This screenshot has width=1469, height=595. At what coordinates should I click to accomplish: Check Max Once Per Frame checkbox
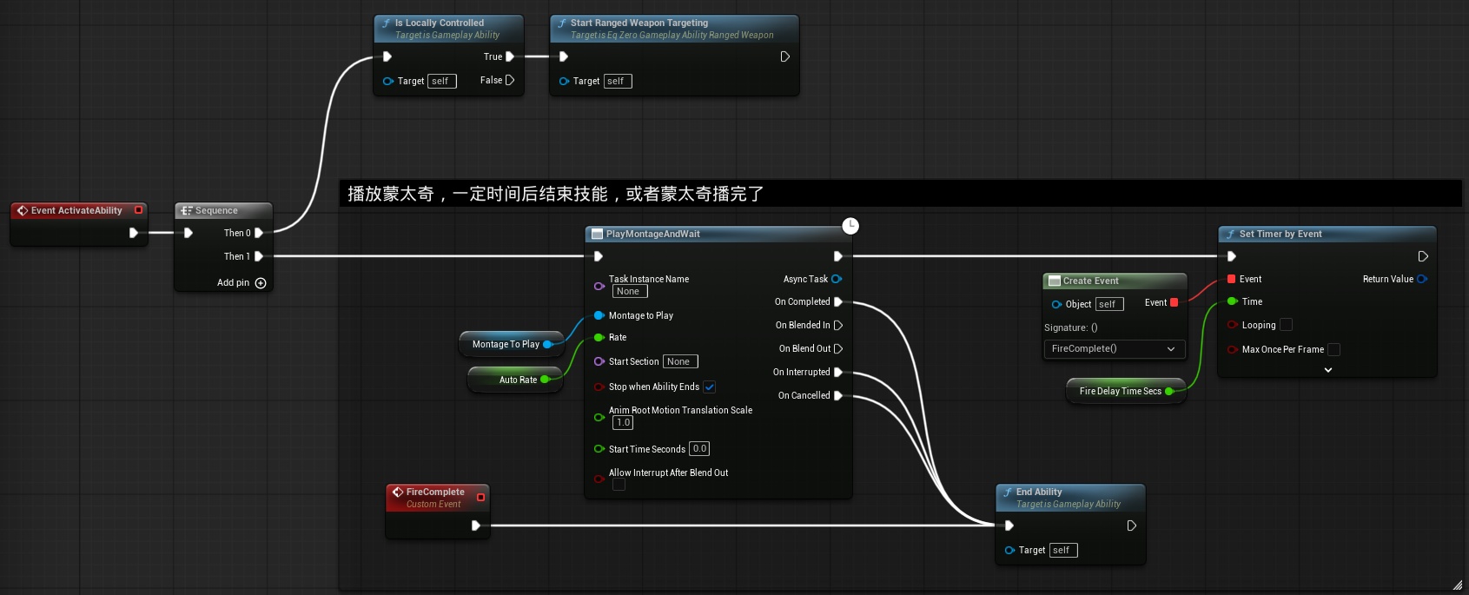click(x=1334, y=349)
